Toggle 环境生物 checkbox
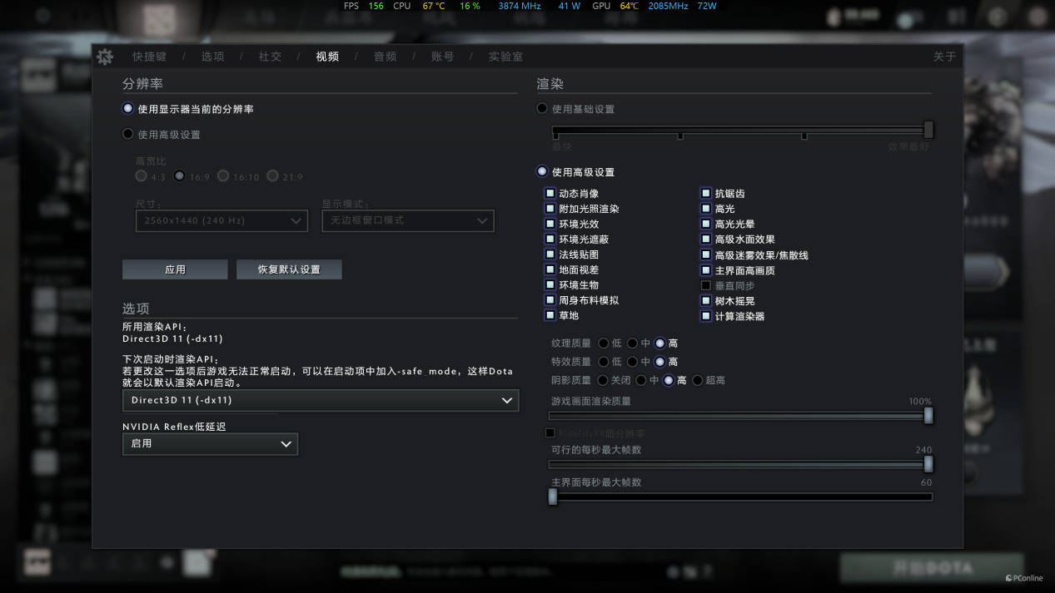The image size is (1055, 593). (x=550, y=284)
